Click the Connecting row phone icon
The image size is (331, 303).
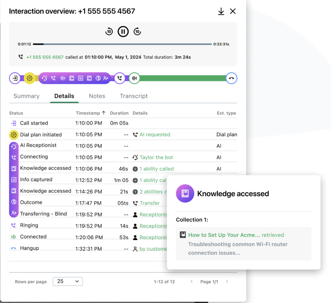14,157
